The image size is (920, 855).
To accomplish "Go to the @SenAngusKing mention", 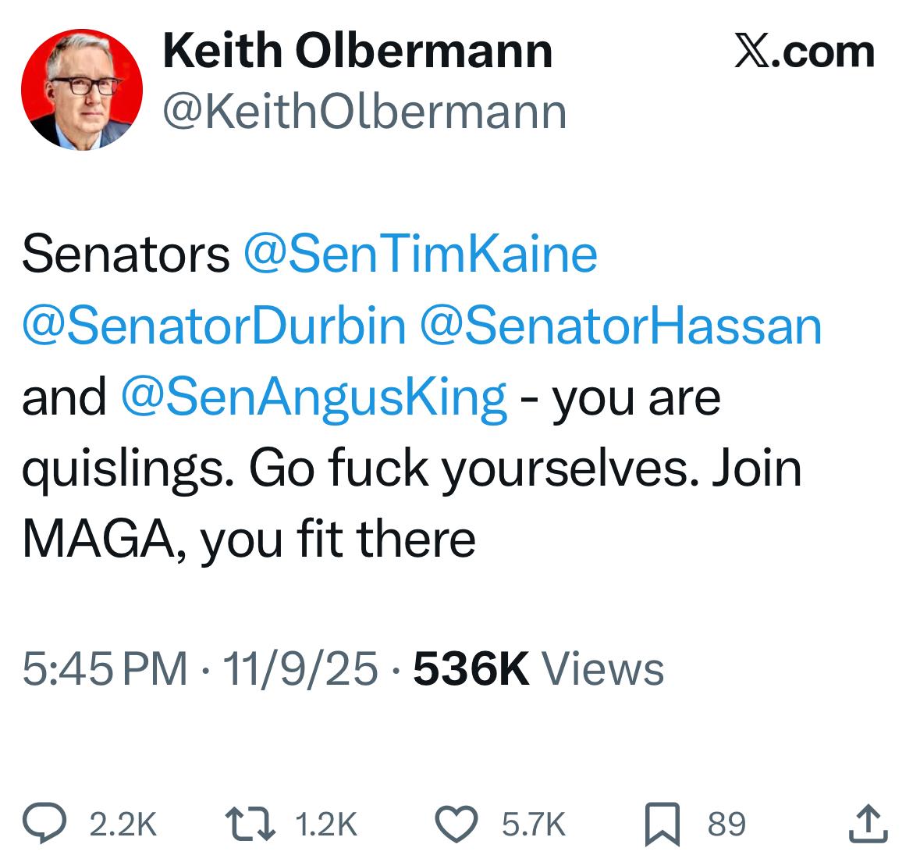I will 314,397.
